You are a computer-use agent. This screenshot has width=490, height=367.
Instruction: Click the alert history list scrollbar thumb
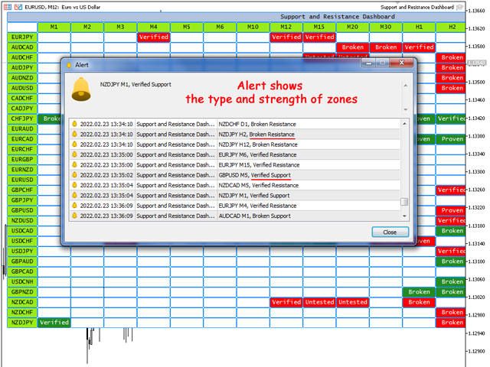404,202
